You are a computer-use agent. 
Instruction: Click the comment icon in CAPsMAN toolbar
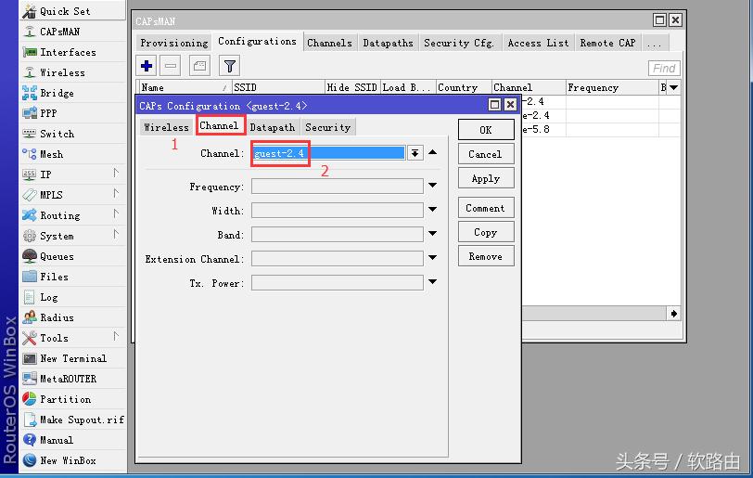pyautogui.click(x=199, y=66)
